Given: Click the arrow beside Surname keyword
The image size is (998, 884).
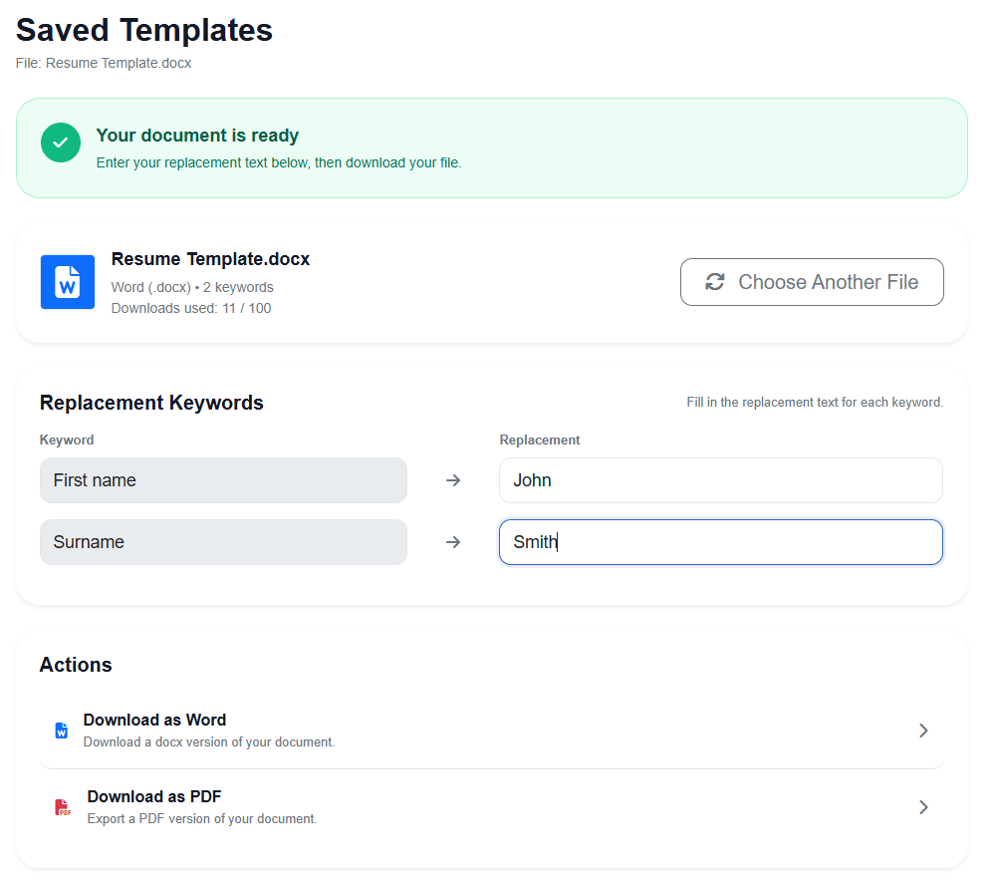Looking at the screenshot, I should [x=453, y=542].
